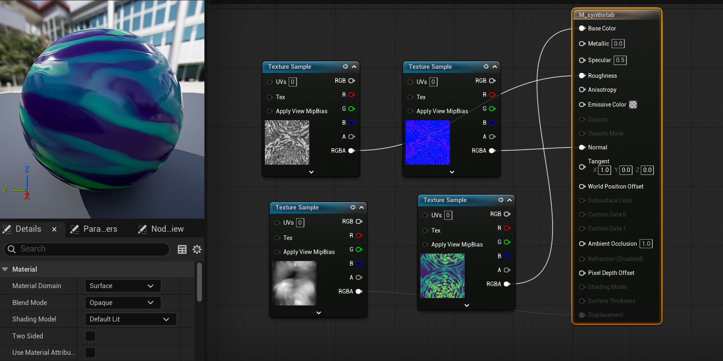Collapse the header chevron on the gray swirl Texture Sample
Screen dimensions: 723x361
click(x=354, y=67)
